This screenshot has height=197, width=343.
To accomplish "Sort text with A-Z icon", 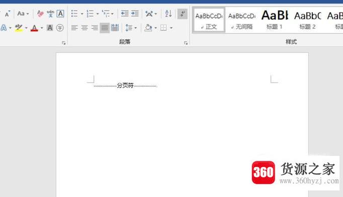I will (168, 14).
